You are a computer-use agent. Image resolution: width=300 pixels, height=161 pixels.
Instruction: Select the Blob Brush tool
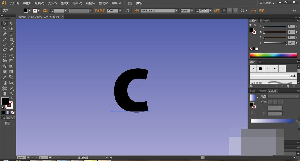click(4, 50)
